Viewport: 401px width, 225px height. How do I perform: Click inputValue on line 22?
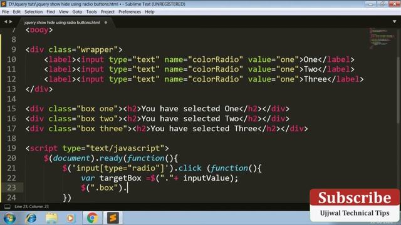pos(206,178)
